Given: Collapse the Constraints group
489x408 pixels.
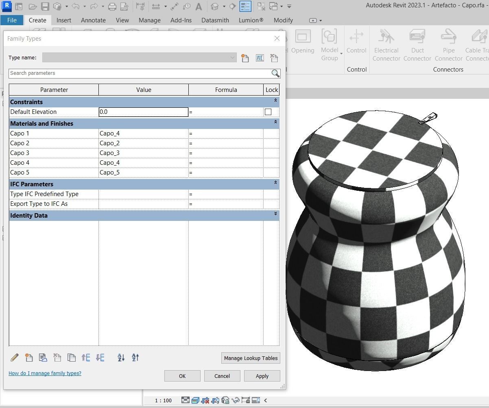Looking at the screenshot, I should coord(275,100).
